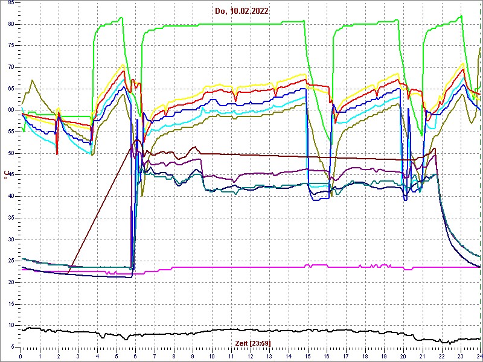The width and height of the screenshot is (483, 362).
Task: Select the '25' temperature axis label
Action: 11,261
